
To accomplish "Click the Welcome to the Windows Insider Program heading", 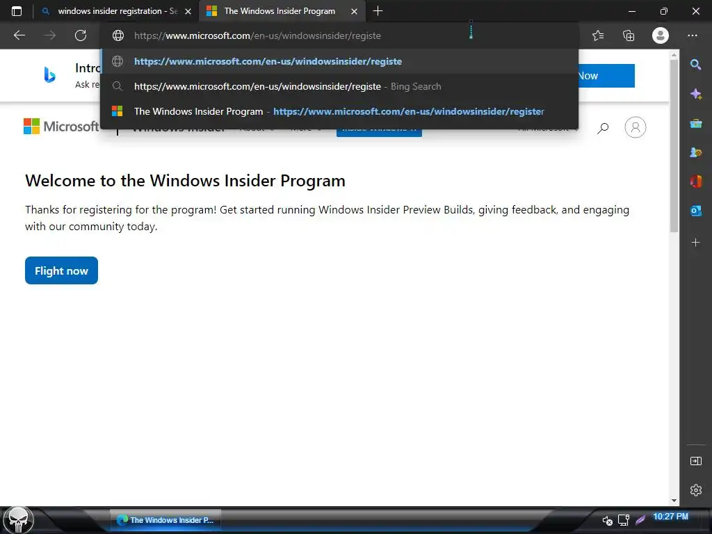I will point(185,181).
